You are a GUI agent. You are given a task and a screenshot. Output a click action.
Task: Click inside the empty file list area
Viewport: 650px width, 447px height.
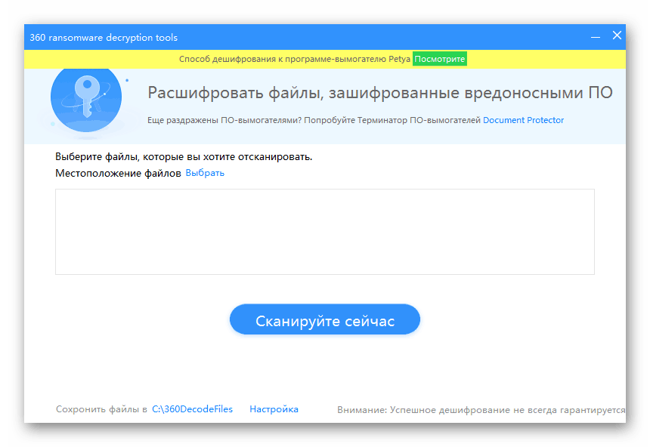[324, 231]
